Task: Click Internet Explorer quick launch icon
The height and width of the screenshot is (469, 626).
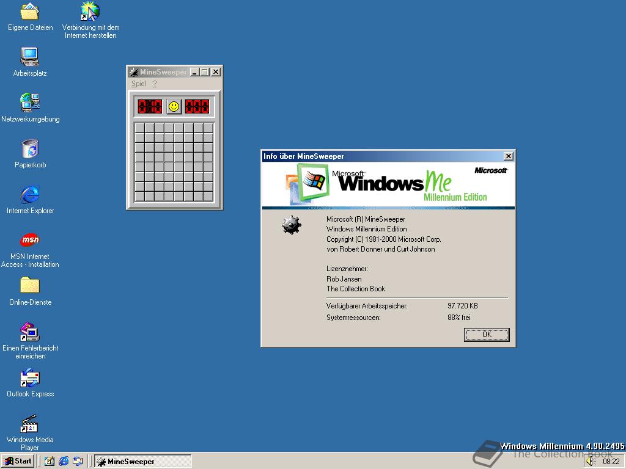Action: [64, 462]
